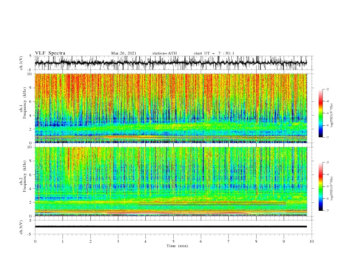
Task: Click the "-7" value on ch.2 colorbar
Action: click(326, 211)
